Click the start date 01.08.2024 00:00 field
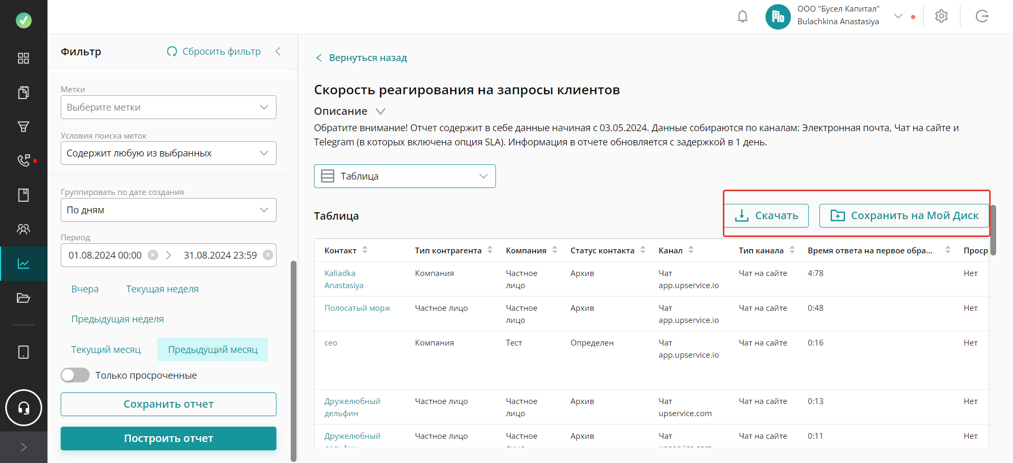Image resolution: width=1013 pixels, height=463 pixels. (105, 255)
